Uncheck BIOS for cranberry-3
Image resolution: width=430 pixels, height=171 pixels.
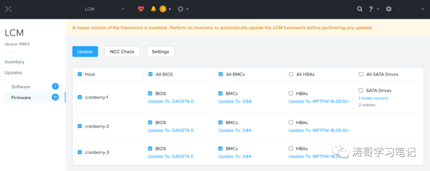tap(150, 149)
